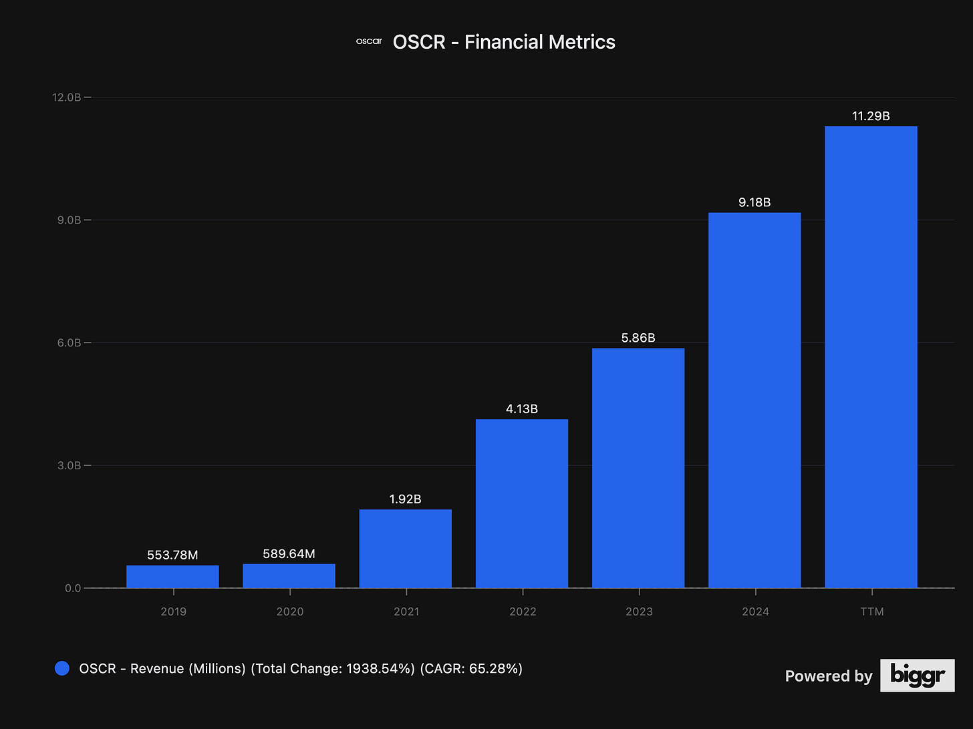Click the chart title OSCR - Financial Metrics
973x729 pixels.
(504, 41)
